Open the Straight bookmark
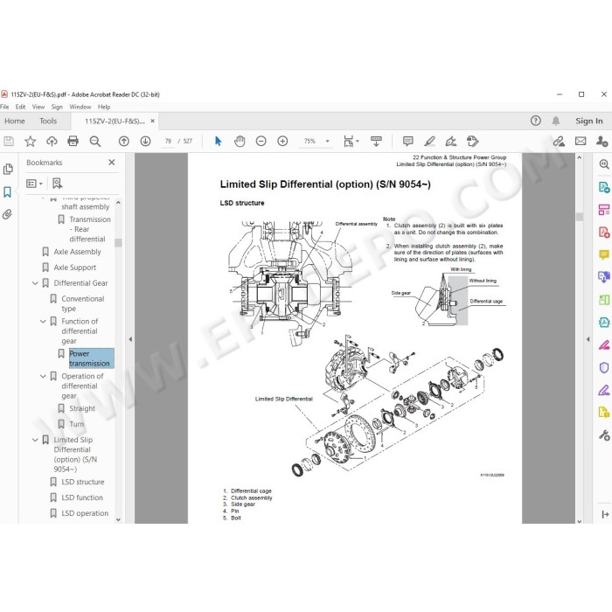Image resolution: width=612 pixels, height=612 pixels. pyautogui.click(x=82, y=408)
